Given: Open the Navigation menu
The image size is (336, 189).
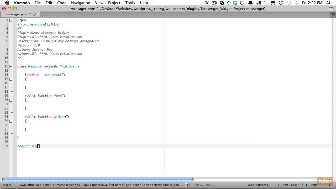Looking at the screenshot, I should tap(81, 3).
